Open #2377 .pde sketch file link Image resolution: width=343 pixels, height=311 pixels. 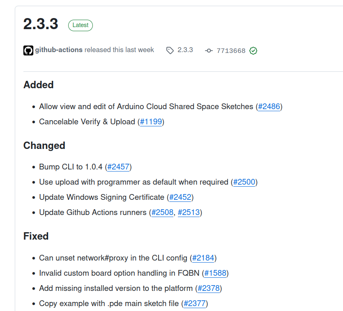tap(195, 304)
